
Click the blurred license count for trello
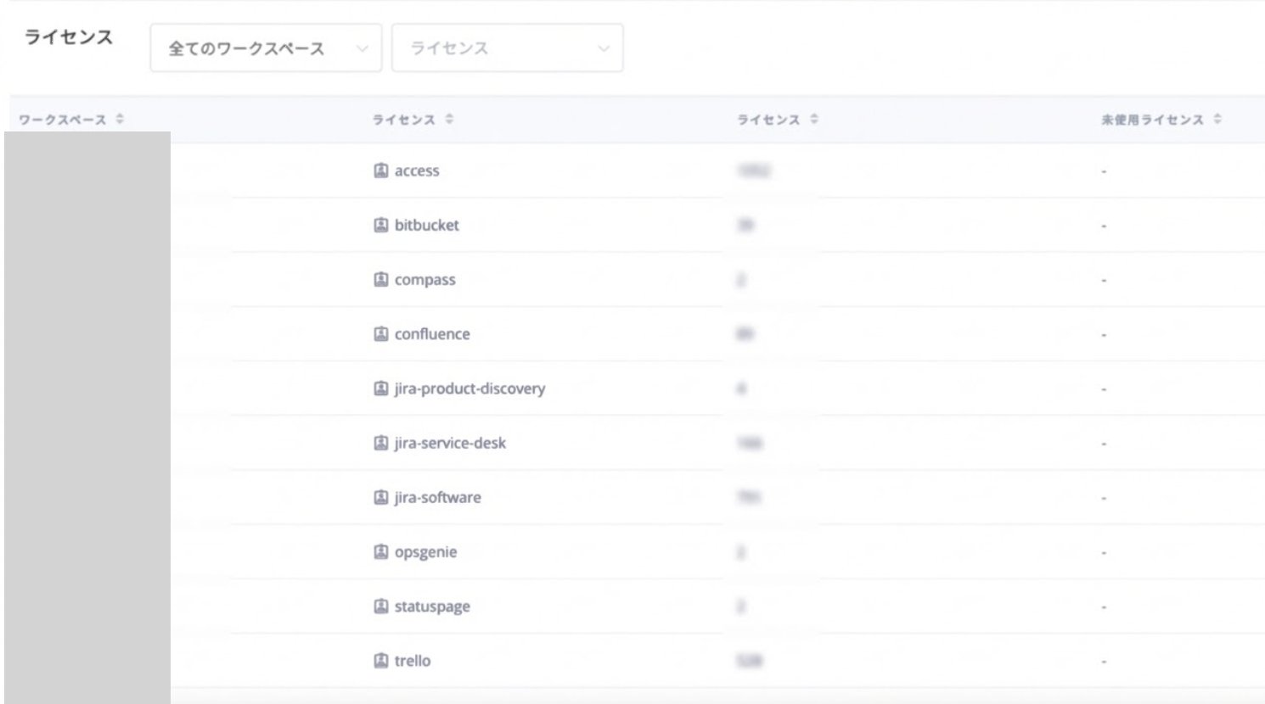point(750,661)
